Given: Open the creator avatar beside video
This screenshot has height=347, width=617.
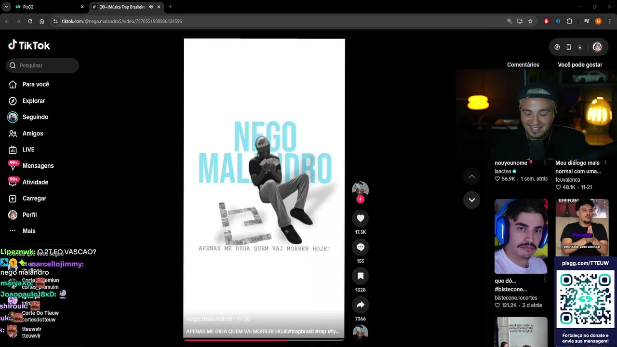Looking at the screenshot, I should (360, 189).
